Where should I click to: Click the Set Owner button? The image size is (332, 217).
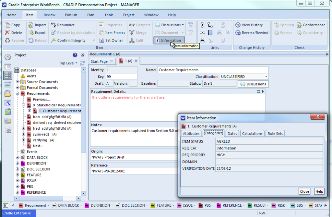(111, 41)
